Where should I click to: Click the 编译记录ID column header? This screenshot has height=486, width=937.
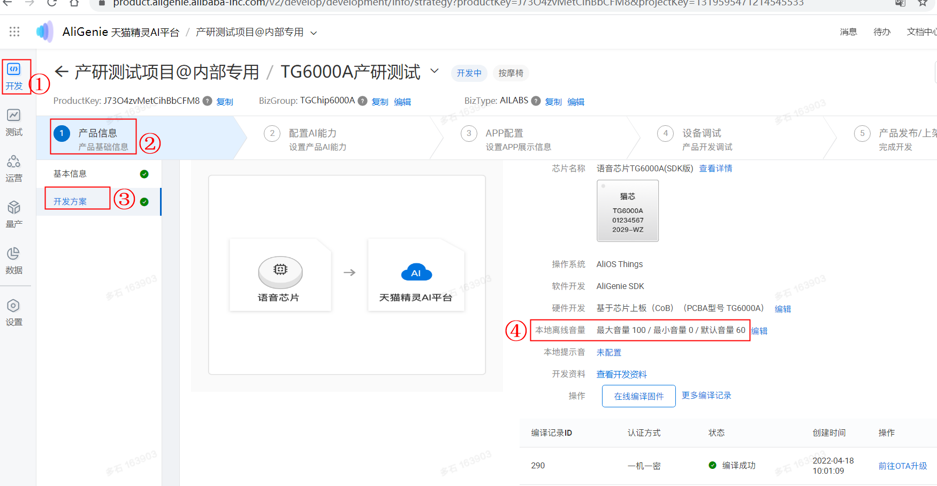(x=552, y=433)
